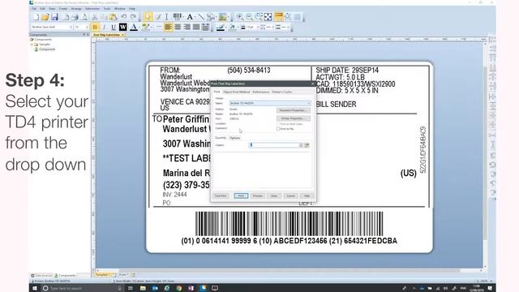519x292 pixels.
Task: Click the Zoom in magnifier icon
Action: [x=240, y=17]
